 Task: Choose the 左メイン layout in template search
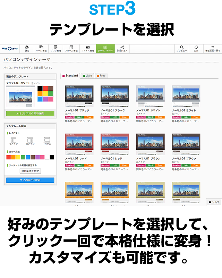coord(31,141)
